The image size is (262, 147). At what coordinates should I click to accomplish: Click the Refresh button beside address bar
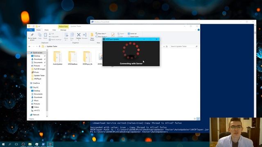[167, 47]
